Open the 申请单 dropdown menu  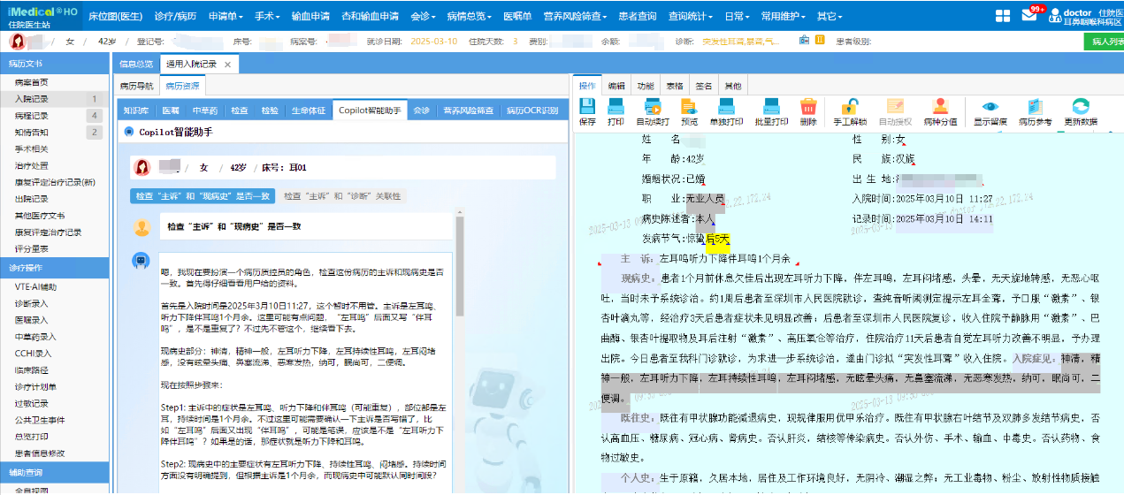pyautogui.click(x=226, y=16)
